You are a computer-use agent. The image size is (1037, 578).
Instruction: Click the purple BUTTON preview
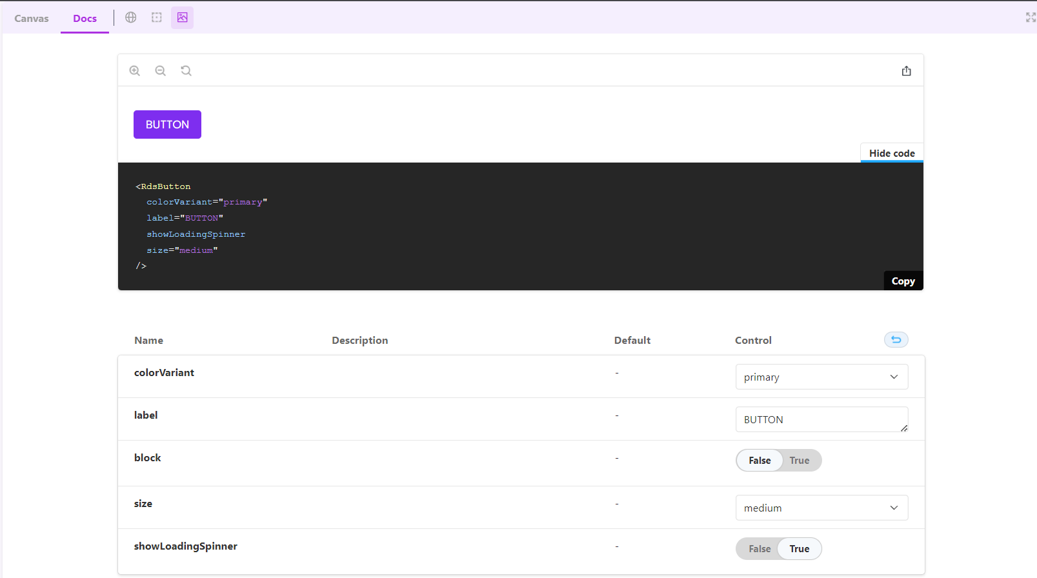(167, 125)
